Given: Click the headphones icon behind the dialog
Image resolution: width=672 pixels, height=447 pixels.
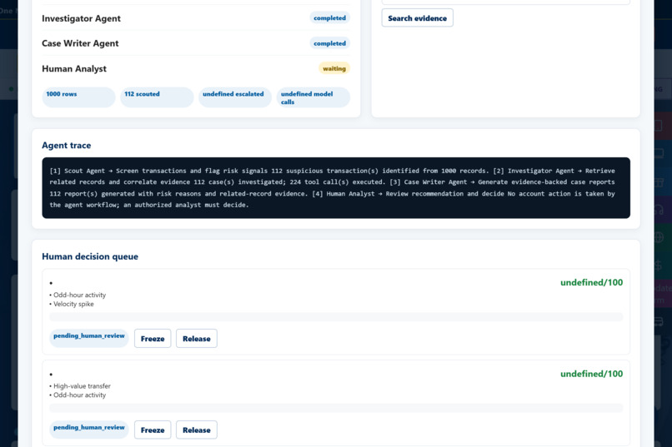Looking at the screenshot, I should [x=659, y=210].
